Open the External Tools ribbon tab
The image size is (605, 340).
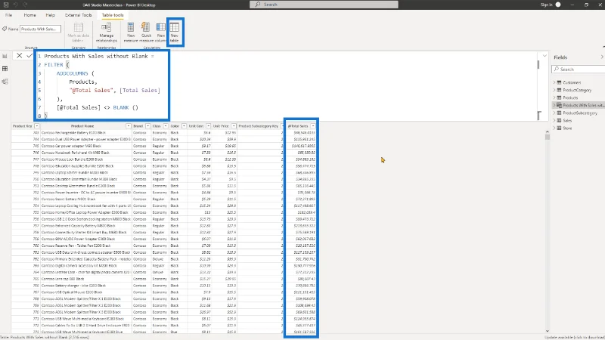click(79, 15)
